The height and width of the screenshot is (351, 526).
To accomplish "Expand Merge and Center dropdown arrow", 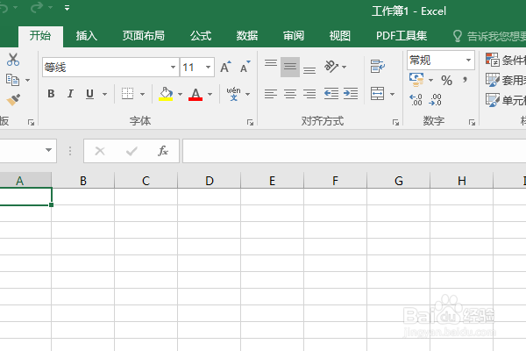I will 392,94.
